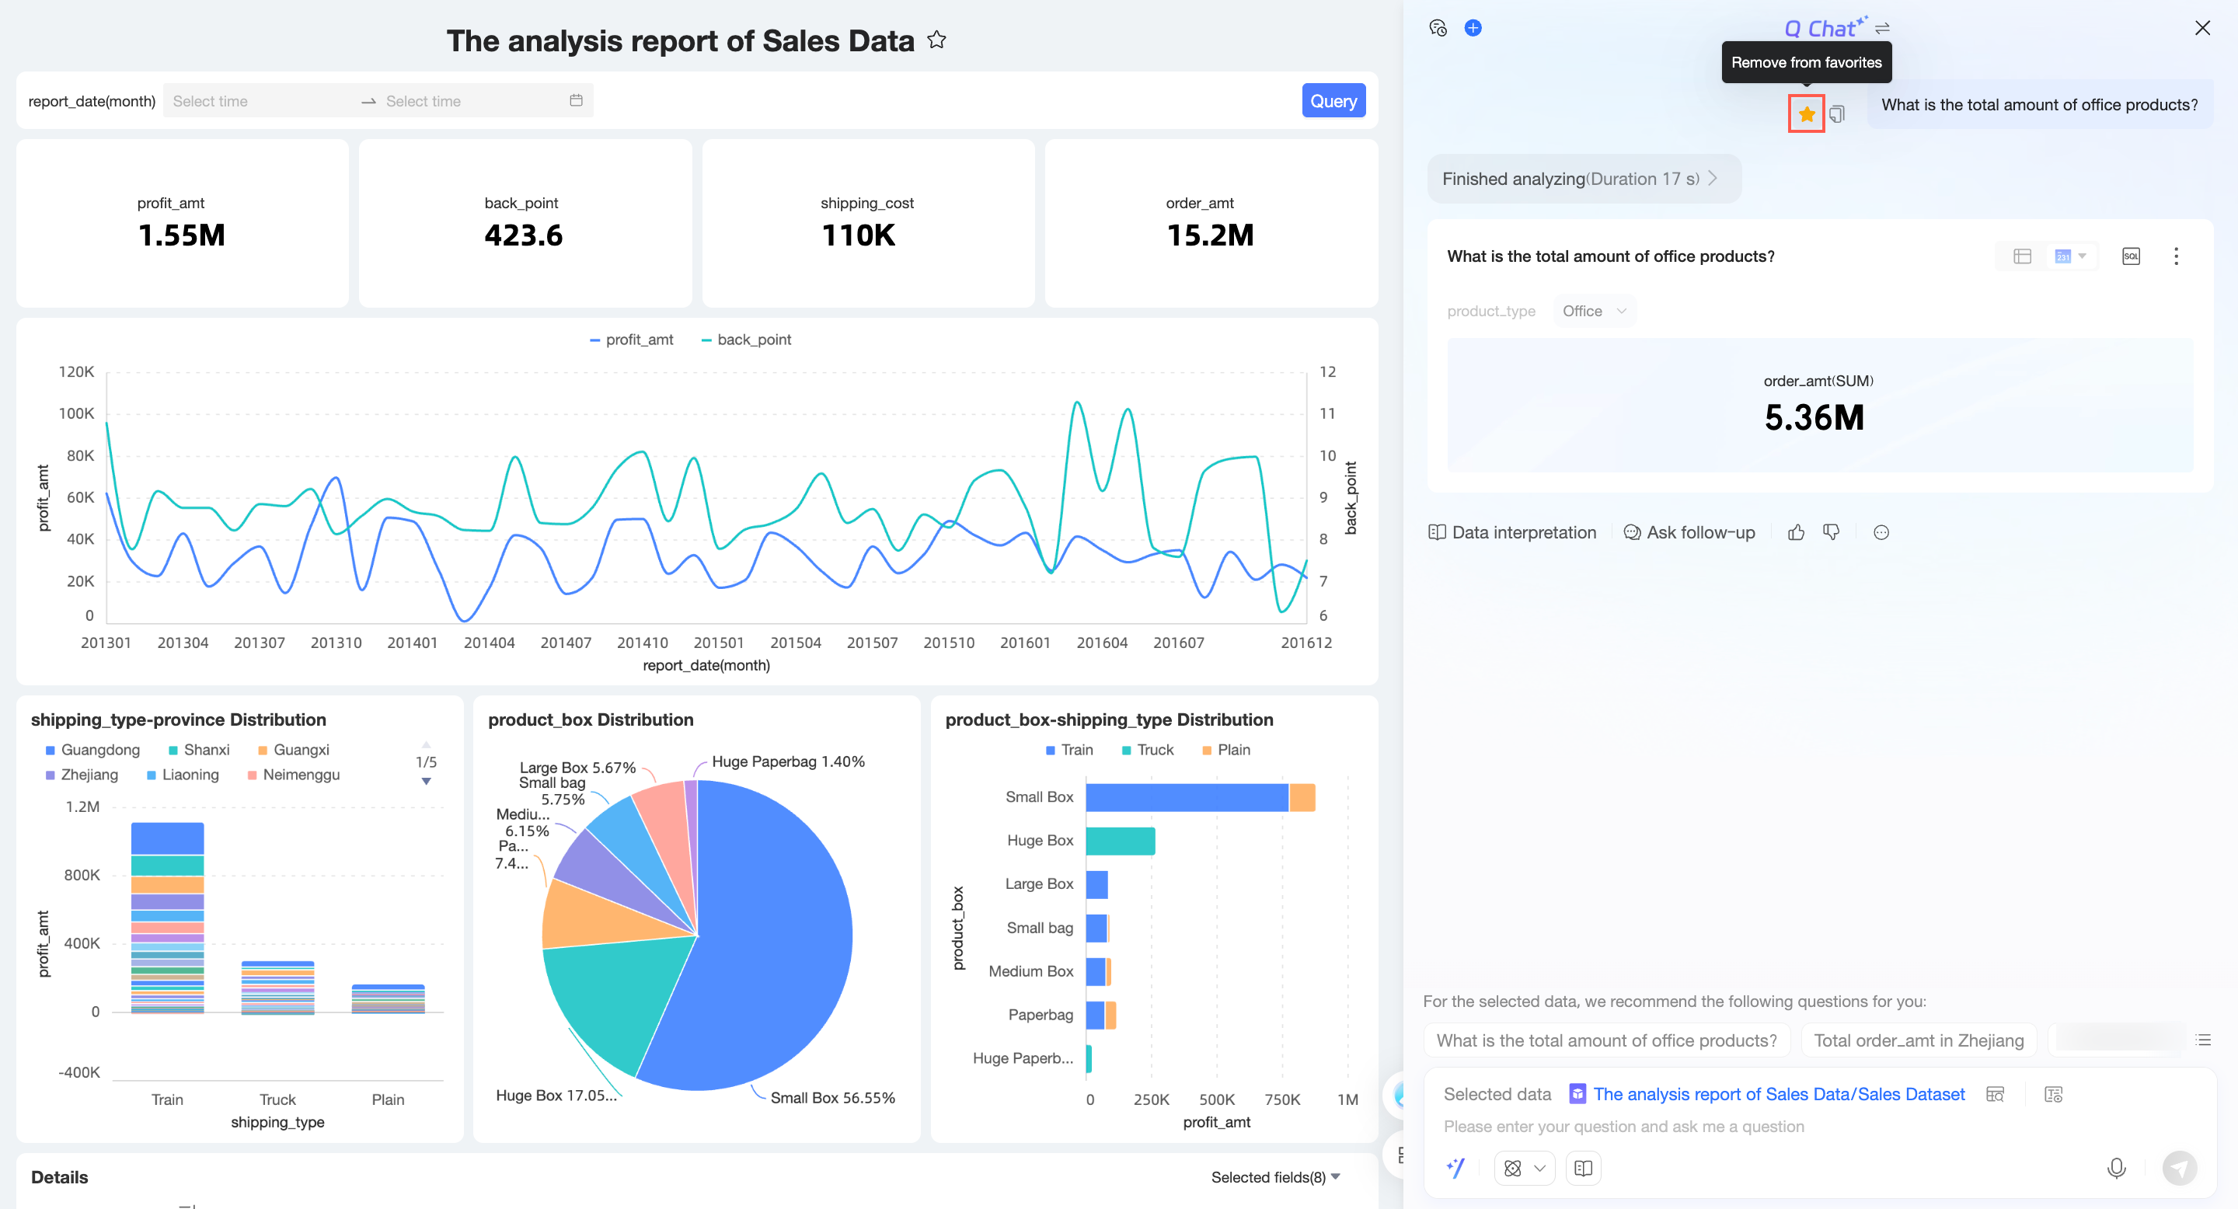Open the full recommended questions list icon
Image resolution: width=2238 pixels, height=1209 pixels.
tap(2202, 1040)
